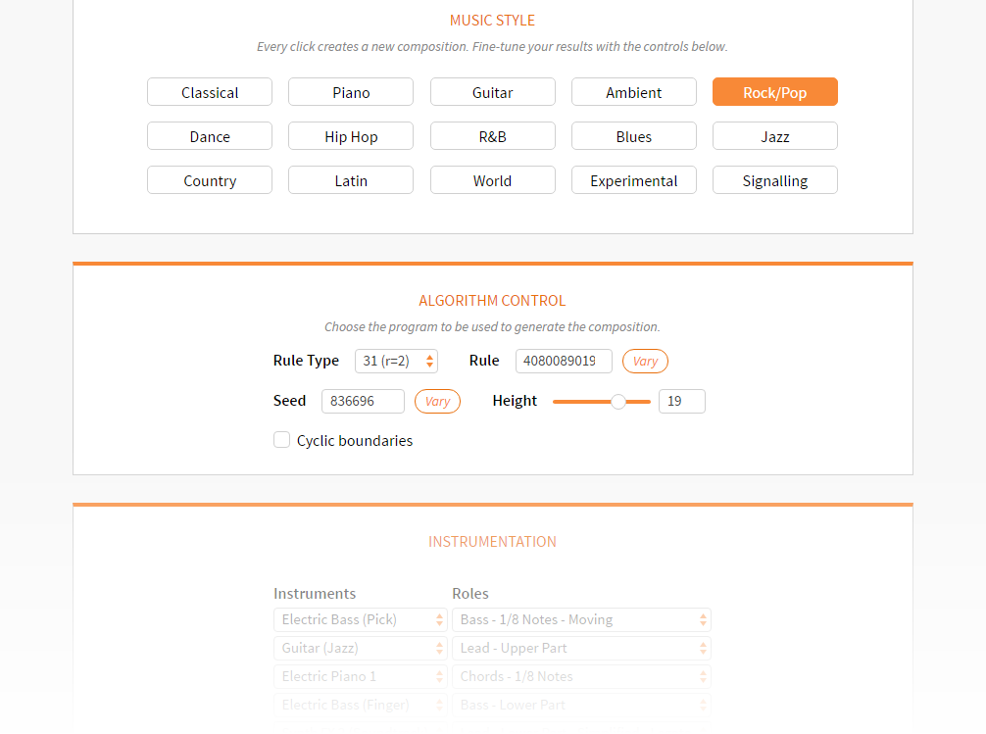The image size is (986, 734).
Task: Click the Cyclic boundaries label text
Action: coord(355,441)
